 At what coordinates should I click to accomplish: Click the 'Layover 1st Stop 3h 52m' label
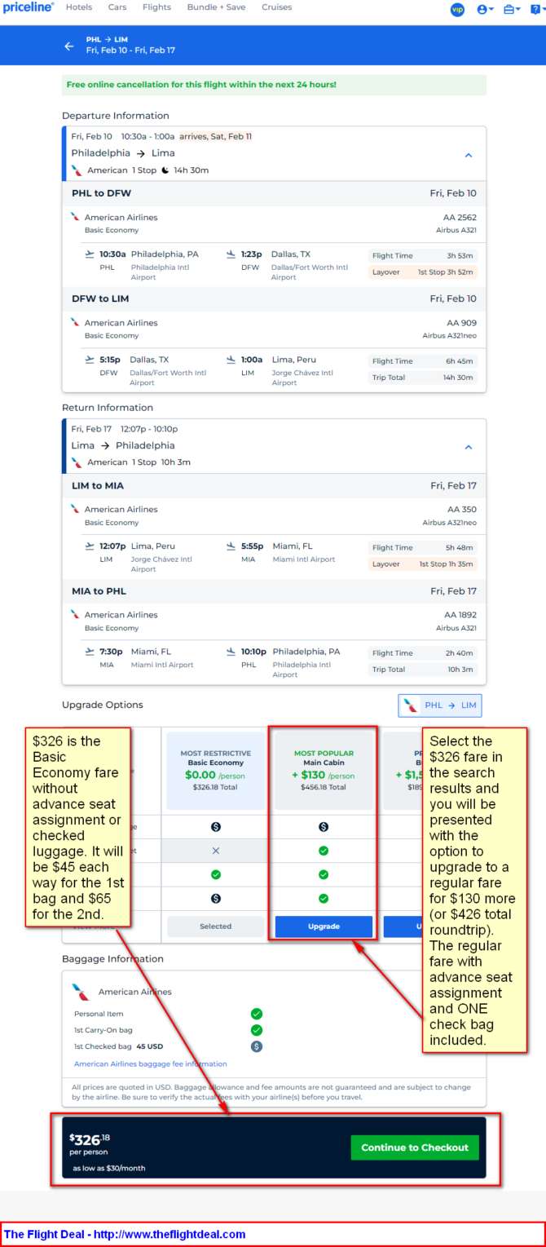click(423, 272)
